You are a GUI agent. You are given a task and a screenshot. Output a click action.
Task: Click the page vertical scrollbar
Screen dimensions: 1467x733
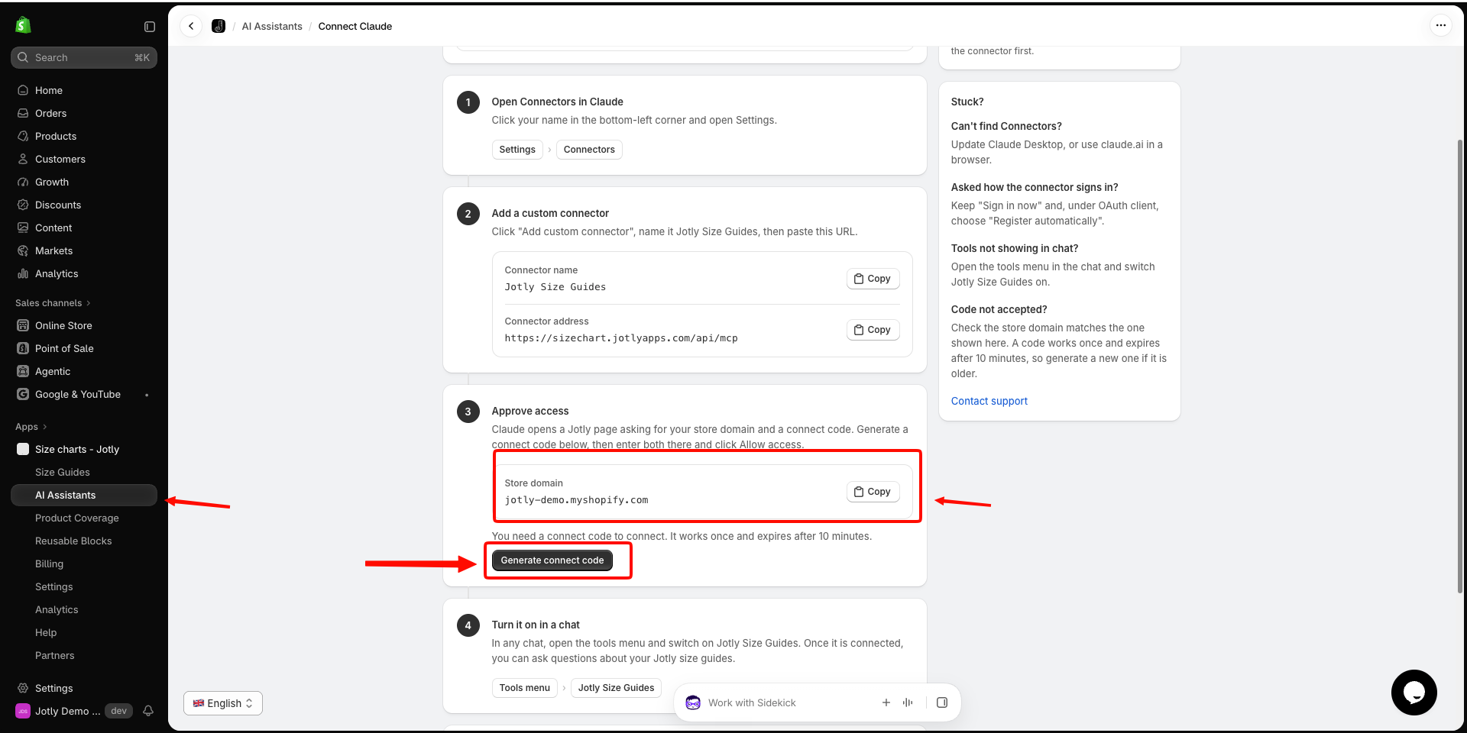(x=1460, y=366)
